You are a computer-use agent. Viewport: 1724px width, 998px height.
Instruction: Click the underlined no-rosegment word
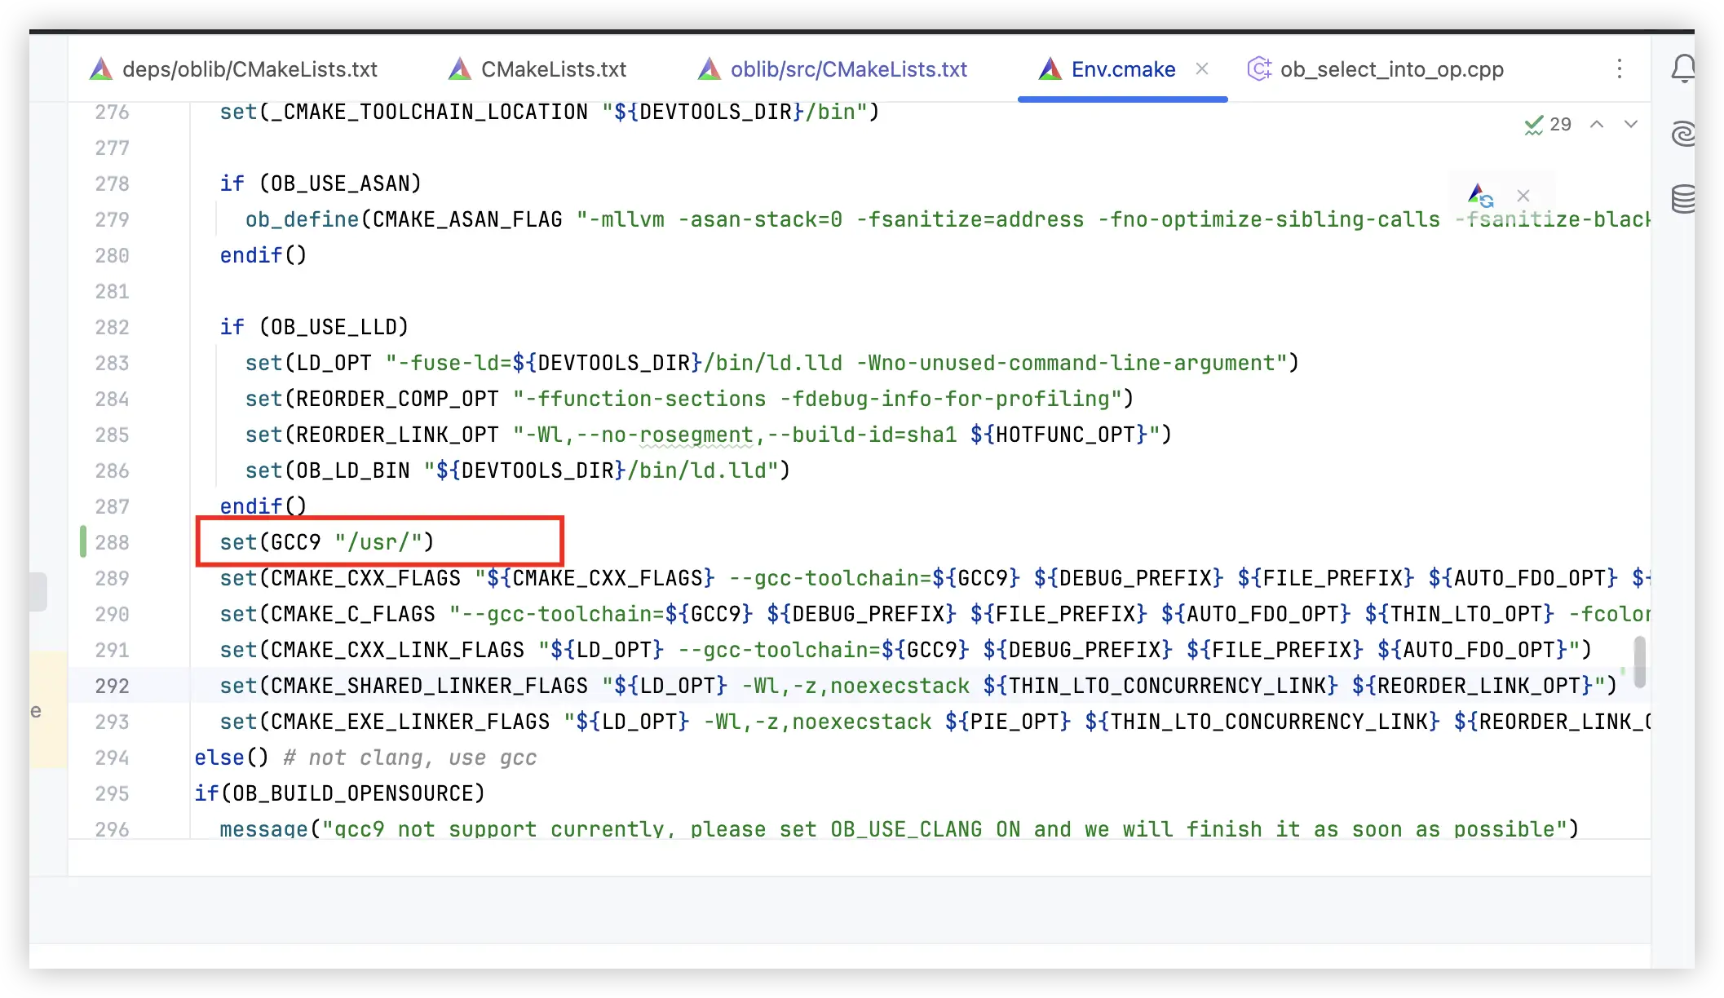[696, 435]
